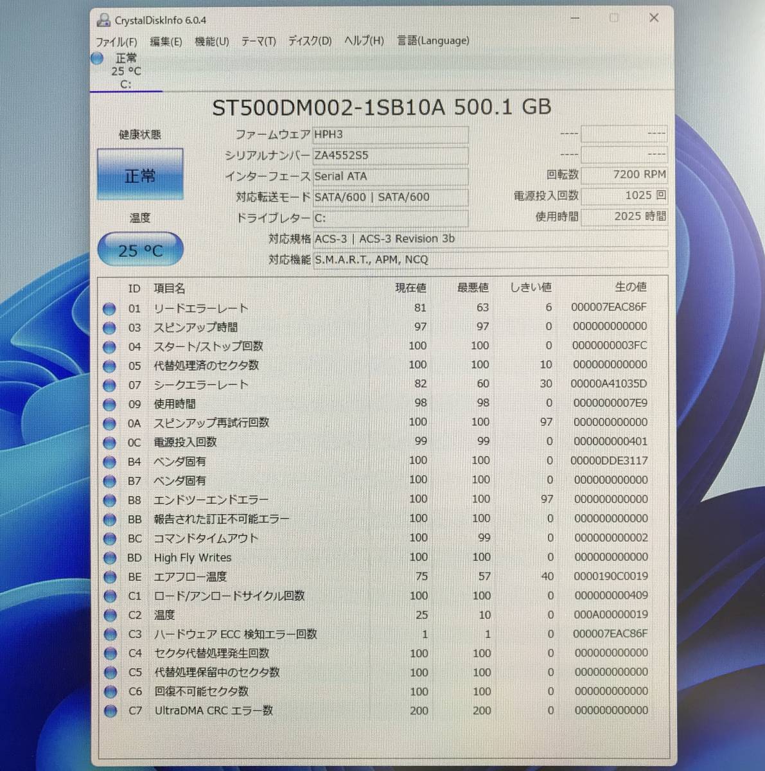Click raw value 000A00000019
Image resolution: width=765 pixels, height=771 pixels.
coord(611,614)
